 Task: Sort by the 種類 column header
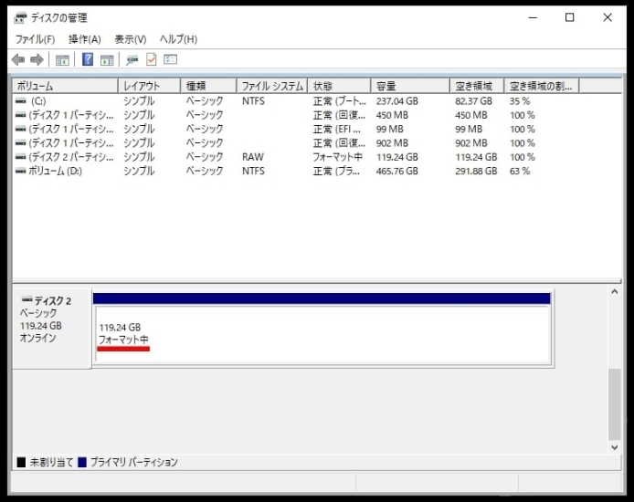[x=208, y=86]
